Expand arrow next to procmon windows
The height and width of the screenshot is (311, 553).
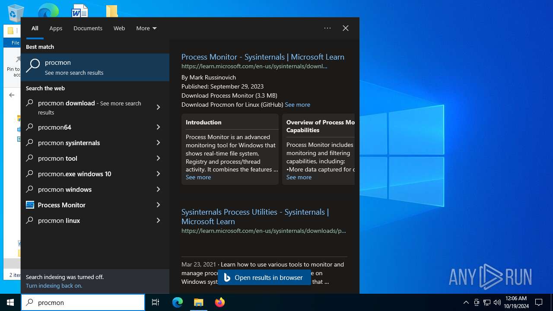click(159, 189)
